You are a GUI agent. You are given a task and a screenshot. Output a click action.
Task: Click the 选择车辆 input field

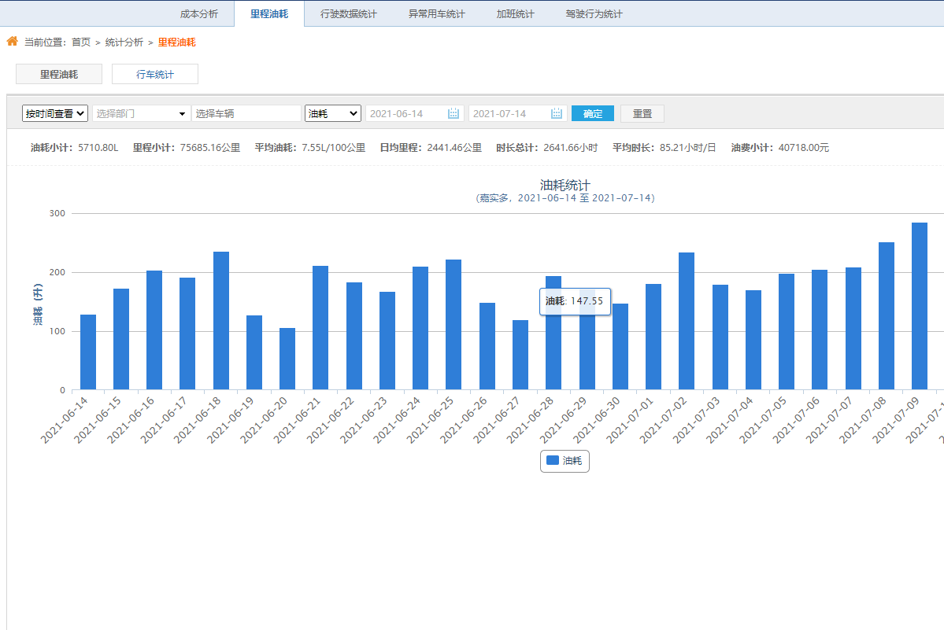pyautogui.click(x=246, y=114)
